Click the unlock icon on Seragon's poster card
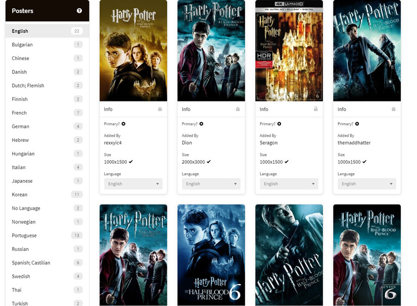This screenshot has height=306, width=417. pyautogui.click(x=316, y=109)
